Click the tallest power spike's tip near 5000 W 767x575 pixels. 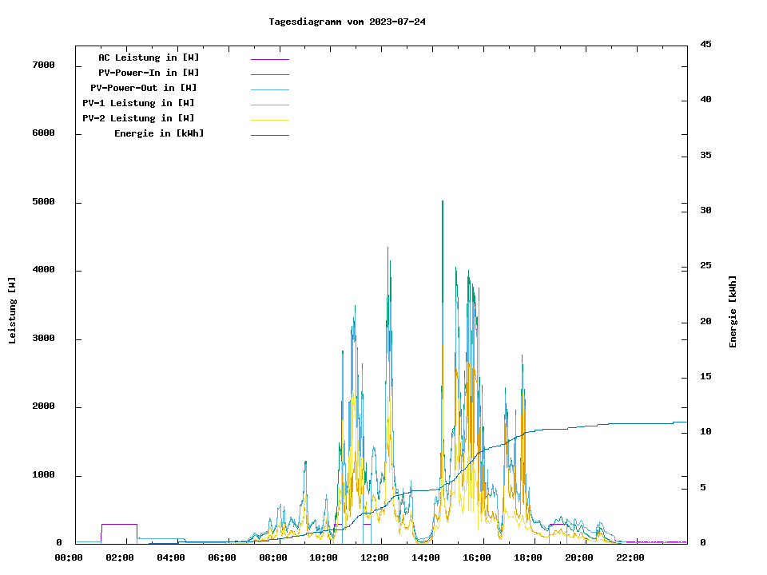point(443,202)
